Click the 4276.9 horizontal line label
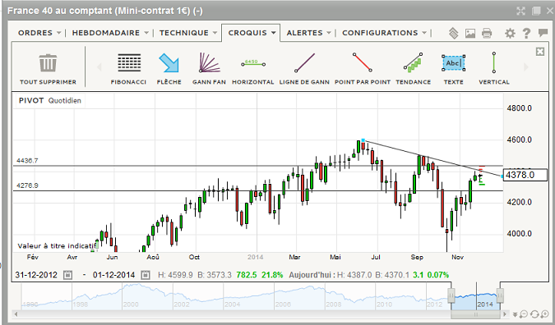Image resolution: width=555 pixels, height=325 pixels. [x=27, y=185]
